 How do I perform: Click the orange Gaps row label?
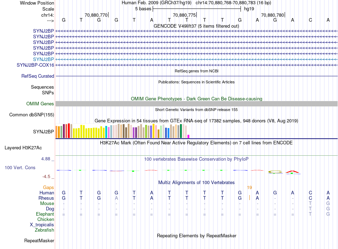pos(48,188)
